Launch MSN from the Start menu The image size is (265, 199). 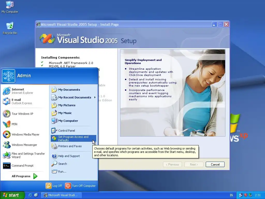coord(25,124)
